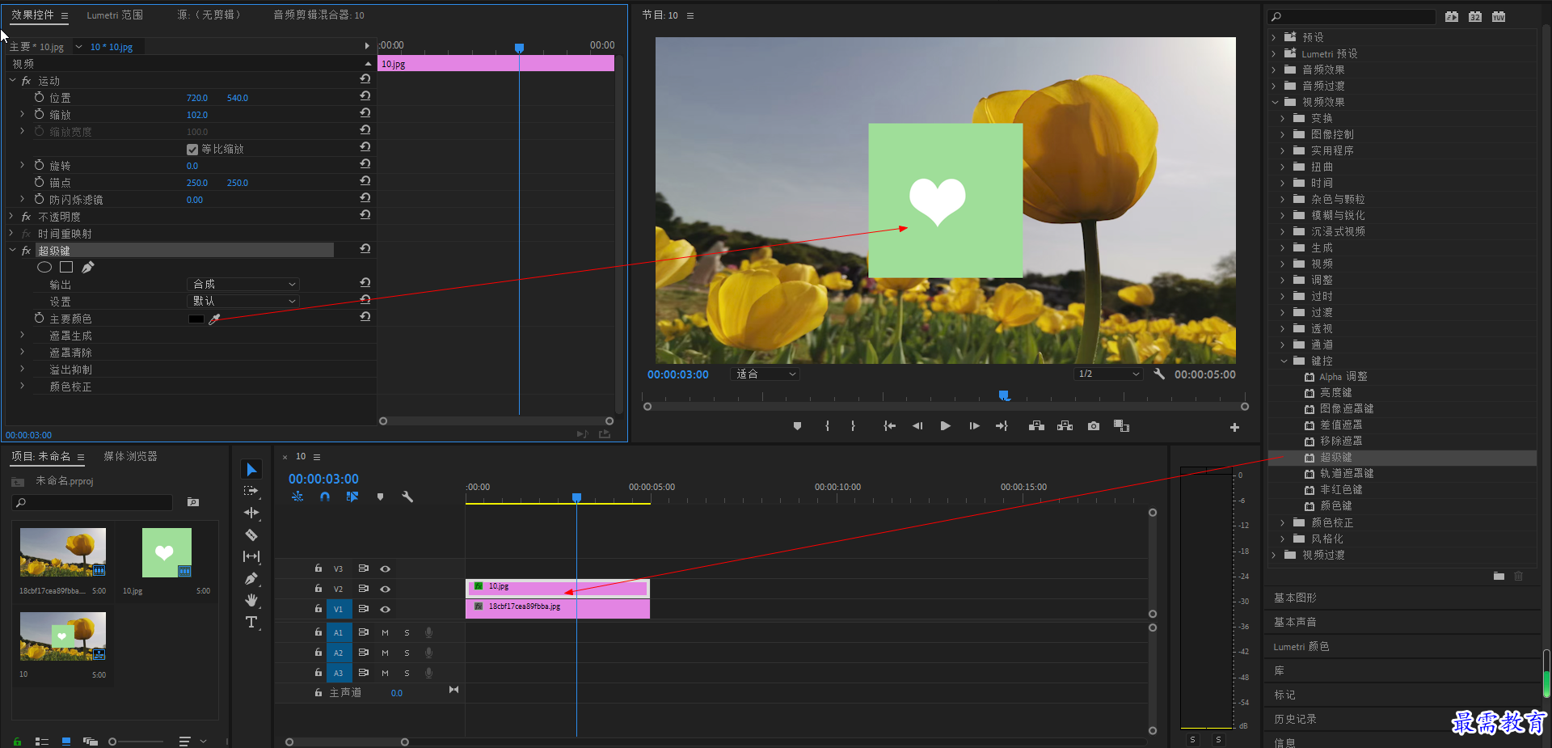The width and height of the screenshot is (1552, 748).
Task: Toggle 运动 effect fx switch
Action: (x=26, y=81)
